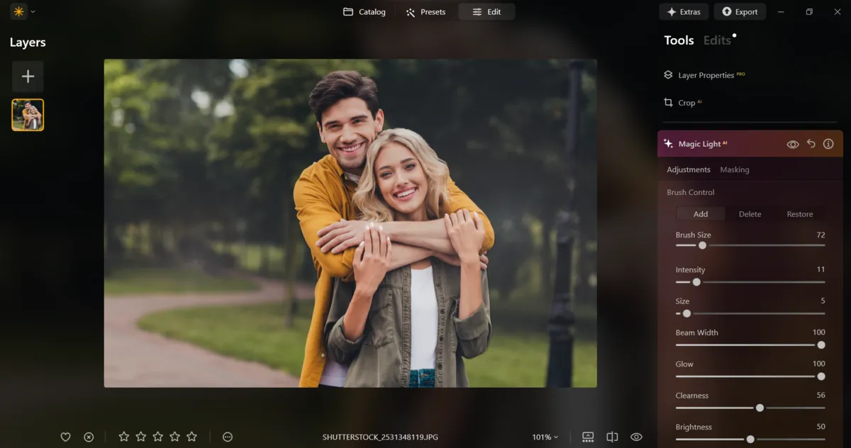Select the photo layer thumbnail

[x=27, y=114]
